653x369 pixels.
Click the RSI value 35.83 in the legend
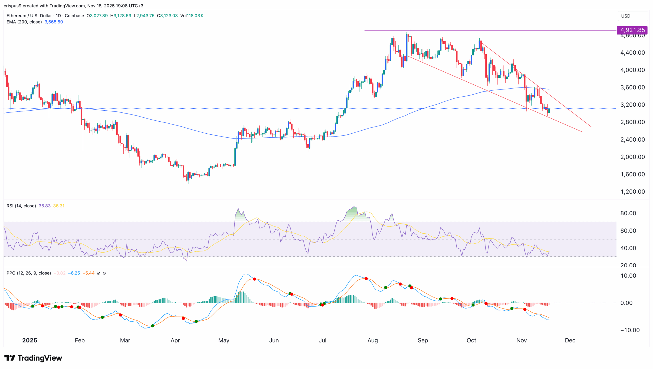coord(45,206)
